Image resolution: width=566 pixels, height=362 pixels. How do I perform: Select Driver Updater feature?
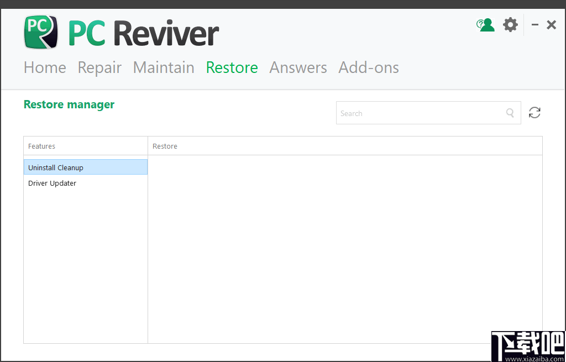tap(52, 183)
